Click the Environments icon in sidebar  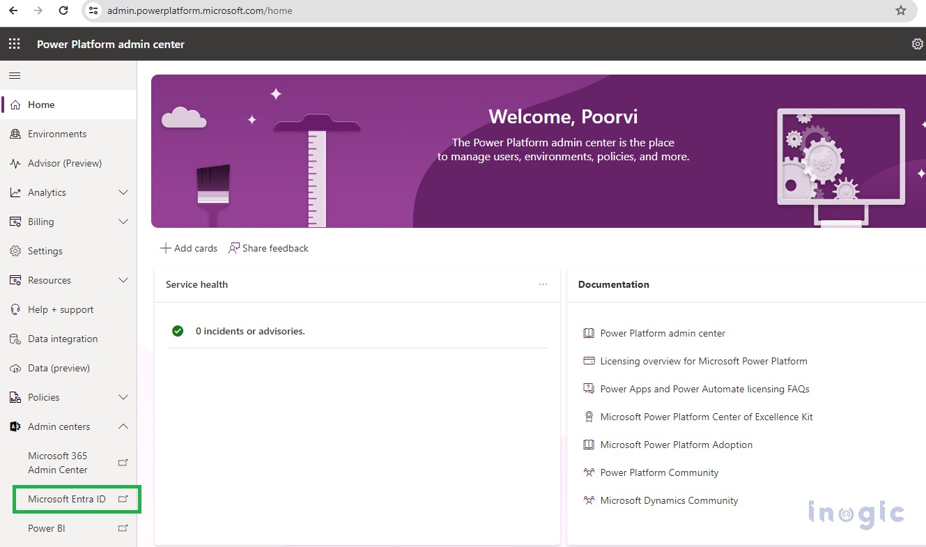pos(15,134)
